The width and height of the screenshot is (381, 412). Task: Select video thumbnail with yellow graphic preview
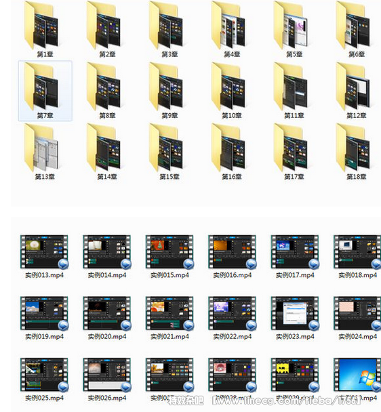[x=295, y=375]
